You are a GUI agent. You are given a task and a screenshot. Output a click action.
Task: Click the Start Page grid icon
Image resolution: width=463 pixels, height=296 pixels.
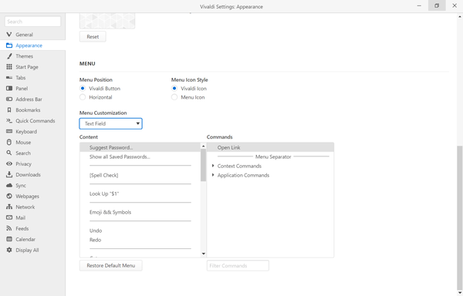(x=9, y=67)
